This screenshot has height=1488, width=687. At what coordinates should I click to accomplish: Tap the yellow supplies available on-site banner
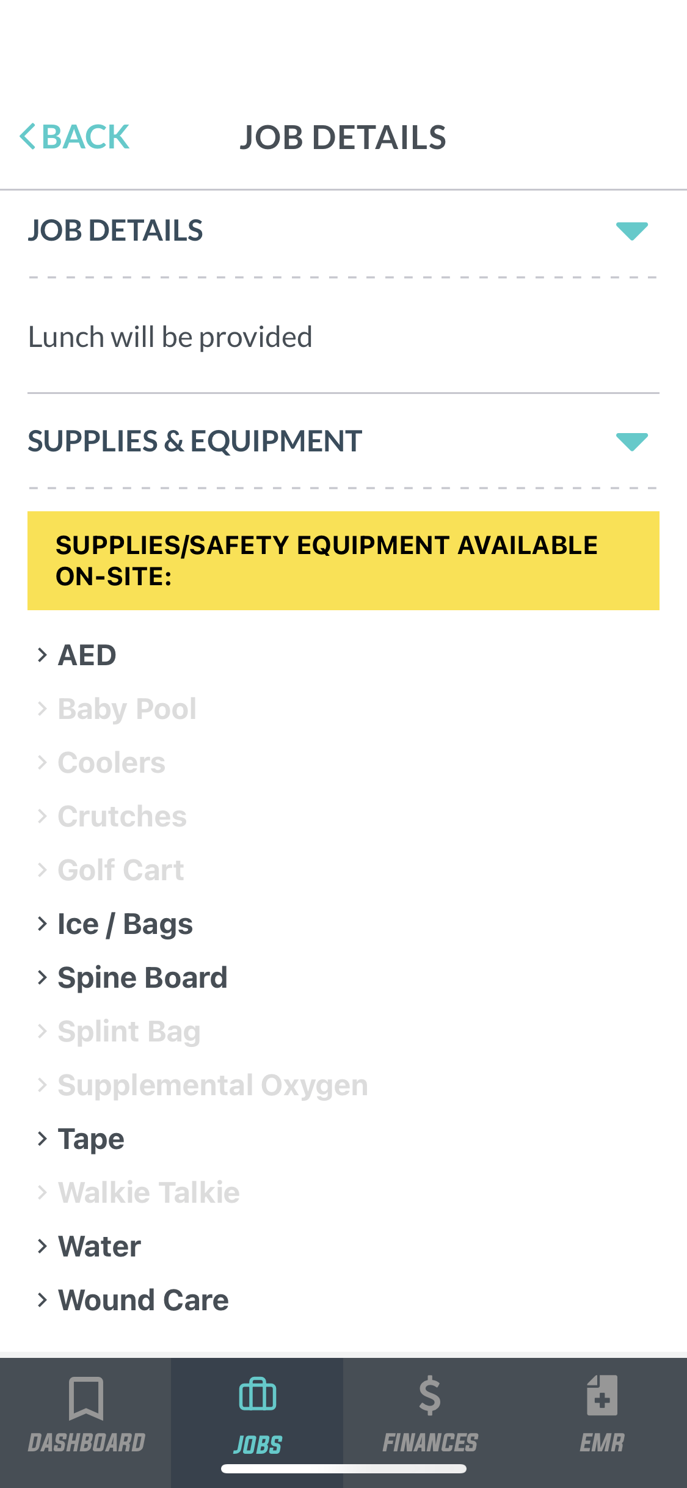coord(343,561)
